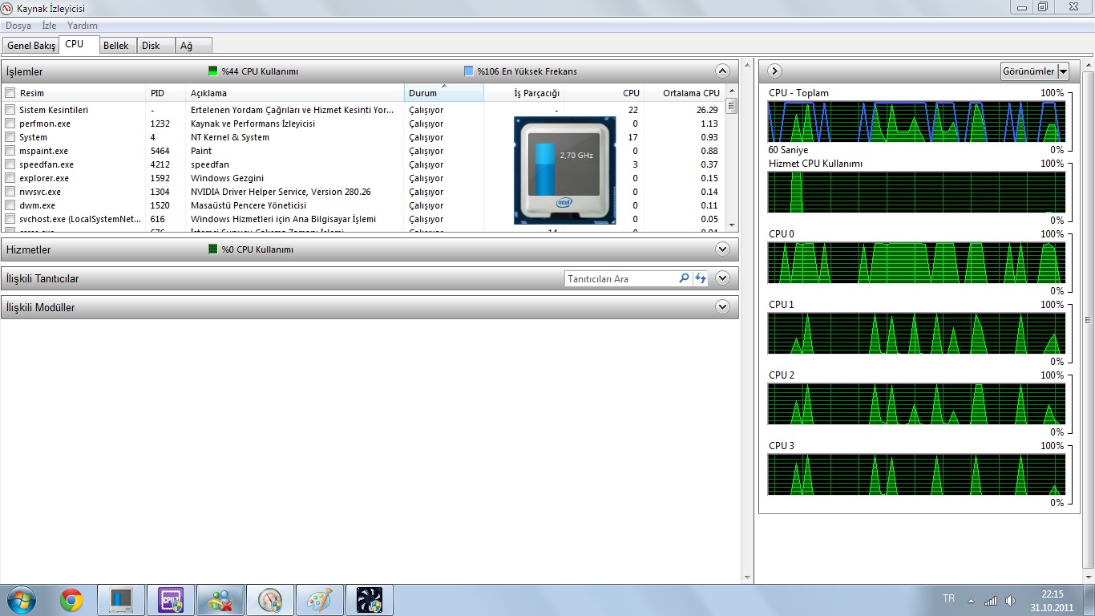Open the Görünümler dropdown arrow

[1063, 71]
